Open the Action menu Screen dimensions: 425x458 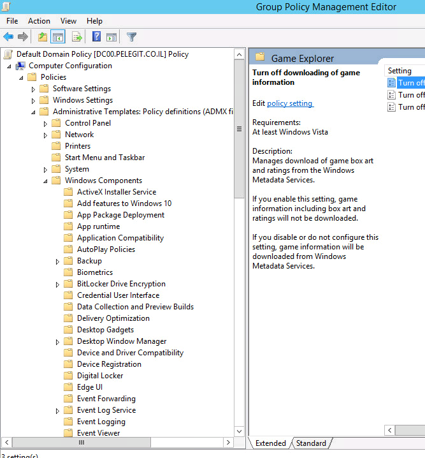tap(39, 21)
